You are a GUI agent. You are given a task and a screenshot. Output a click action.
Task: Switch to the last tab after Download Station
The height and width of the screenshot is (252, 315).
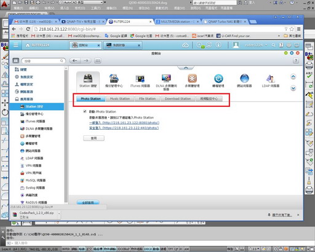click(209, 99)
